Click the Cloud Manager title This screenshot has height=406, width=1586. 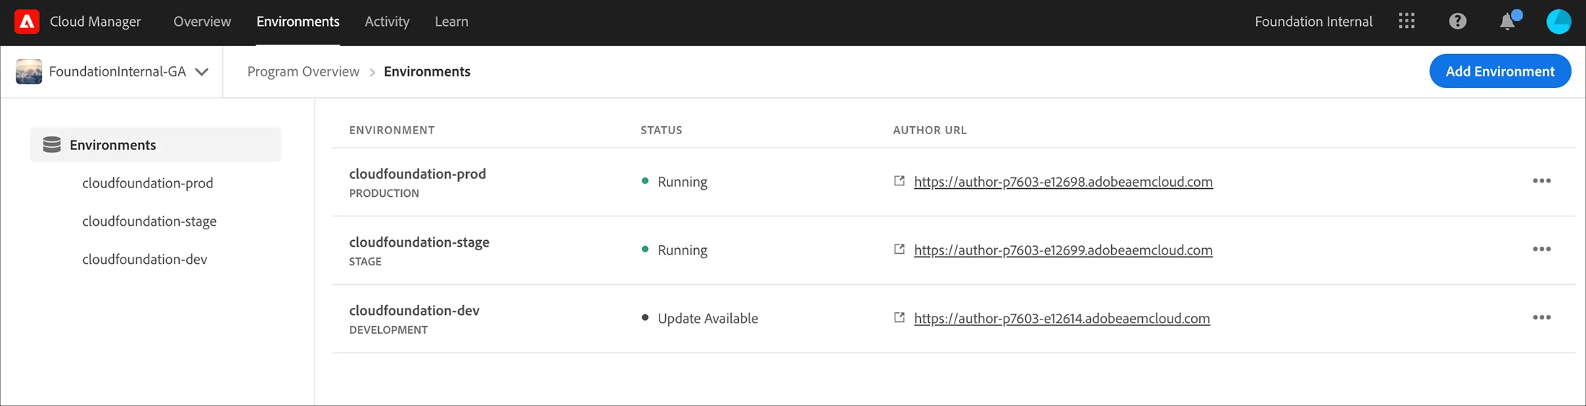pyautogui.click(x=95, y=22)
